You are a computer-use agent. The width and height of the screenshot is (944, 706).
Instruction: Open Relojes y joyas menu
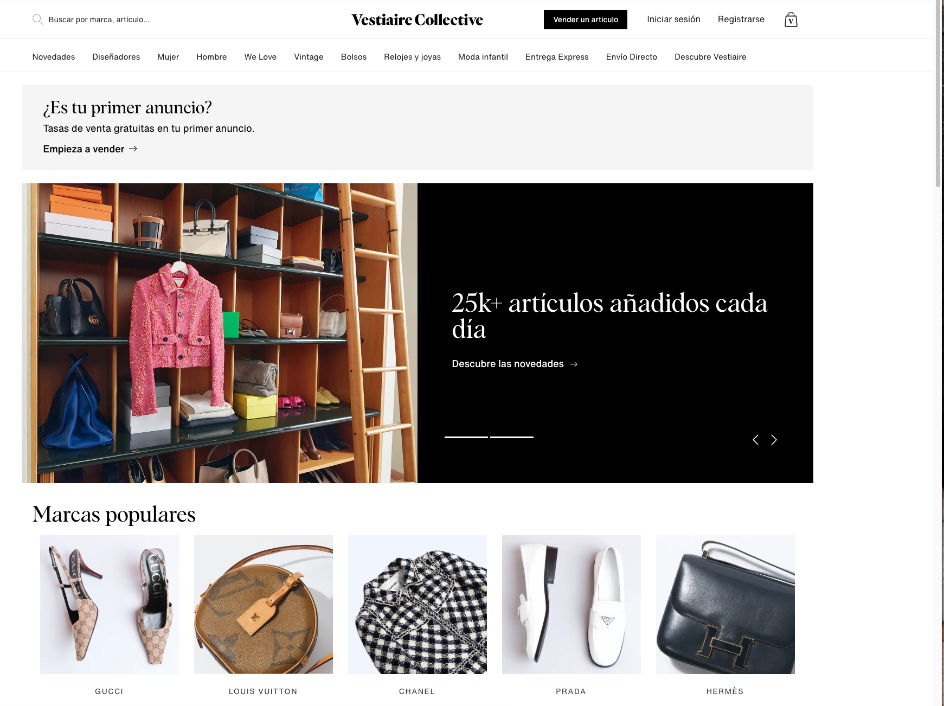point(412,57)
